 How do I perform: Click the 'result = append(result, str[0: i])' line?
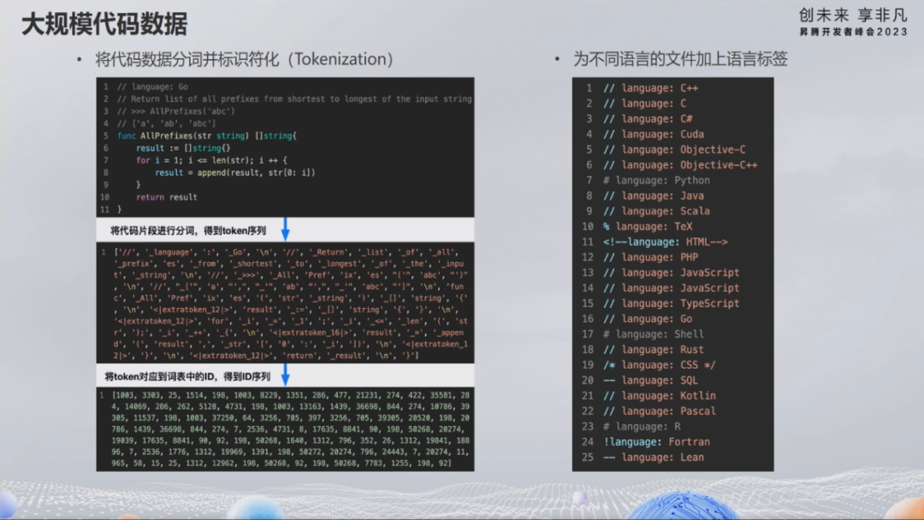(235, 173)
